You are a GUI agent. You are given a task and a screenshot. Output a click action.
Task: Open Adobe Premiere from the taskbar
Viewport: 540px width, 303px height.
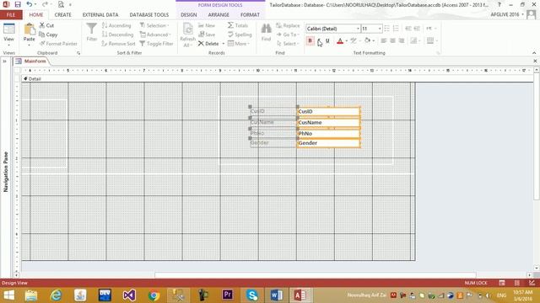(x=227, y=295)
